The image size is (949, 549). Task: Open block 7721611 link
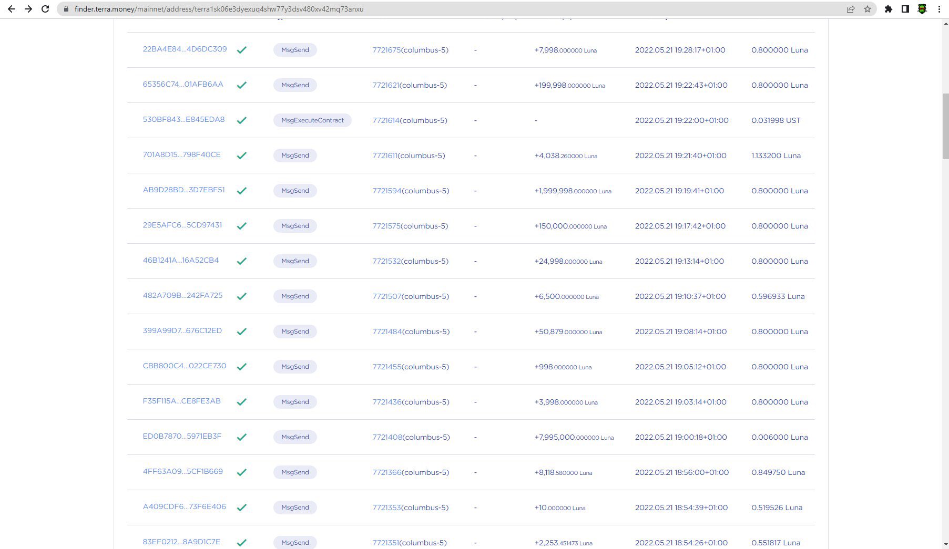[x=385, y=156]
